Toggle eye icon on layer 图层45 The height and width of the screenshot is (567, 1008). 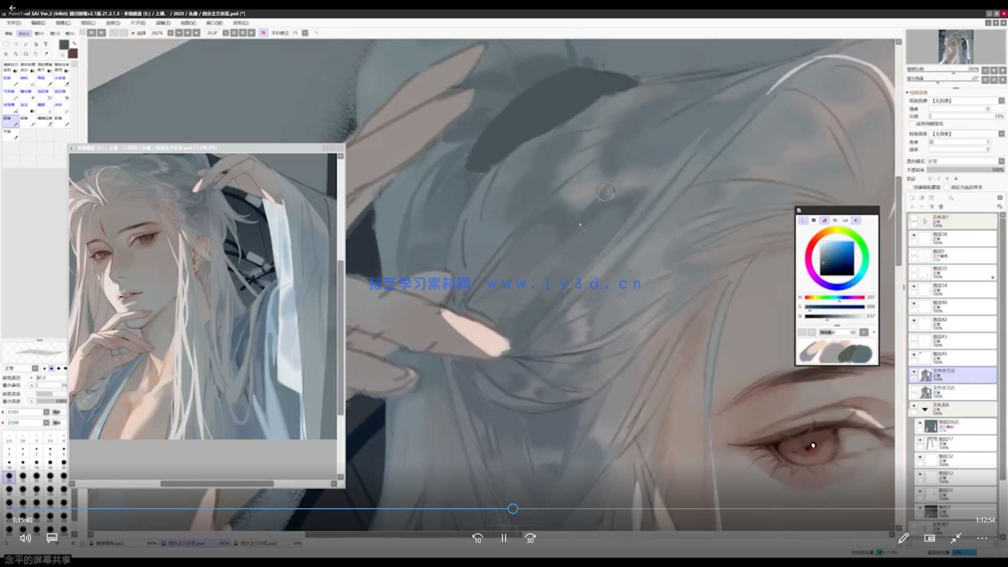point(914,355)
